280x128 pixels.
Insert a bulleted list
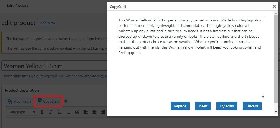pyautogui.click(x=60, y=112)
